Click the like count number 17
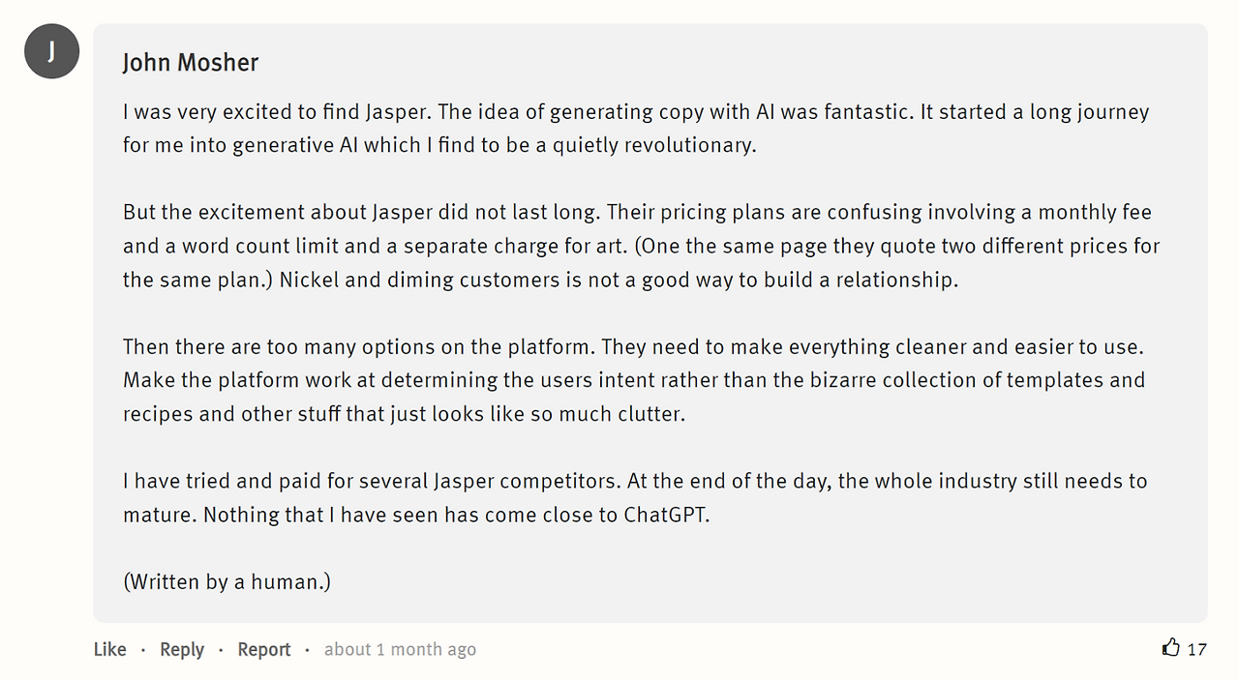 1197,649
